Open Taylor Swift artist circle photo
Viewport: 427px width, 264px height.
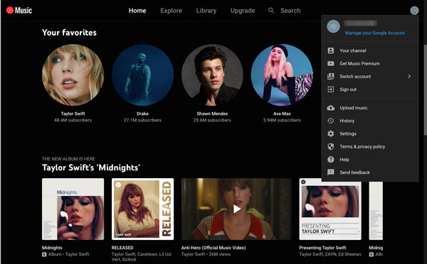click(x=73, y=75)
